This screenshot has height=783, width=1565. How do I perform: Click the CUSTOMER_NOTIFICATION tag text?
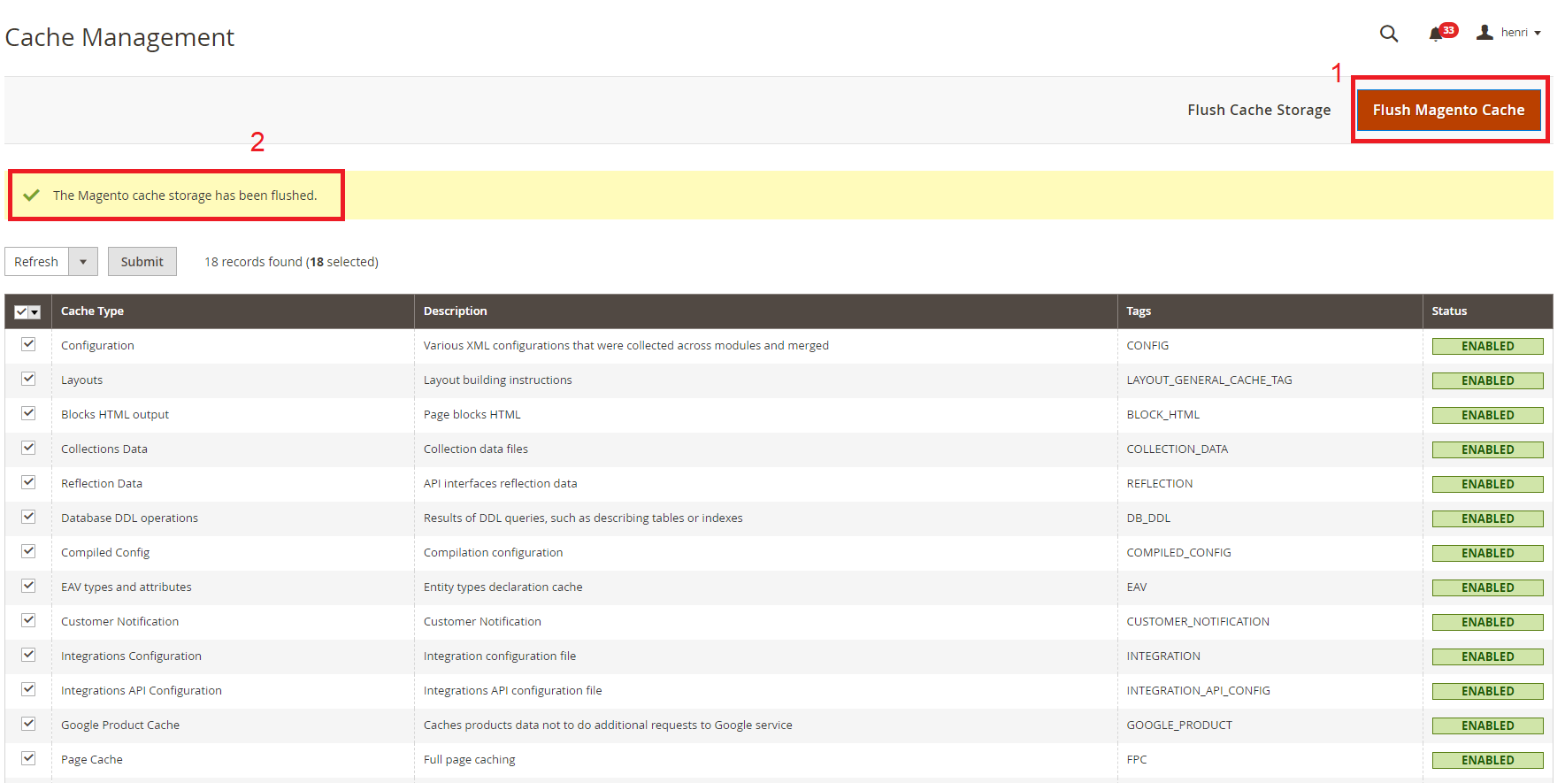coord(1198,622)
